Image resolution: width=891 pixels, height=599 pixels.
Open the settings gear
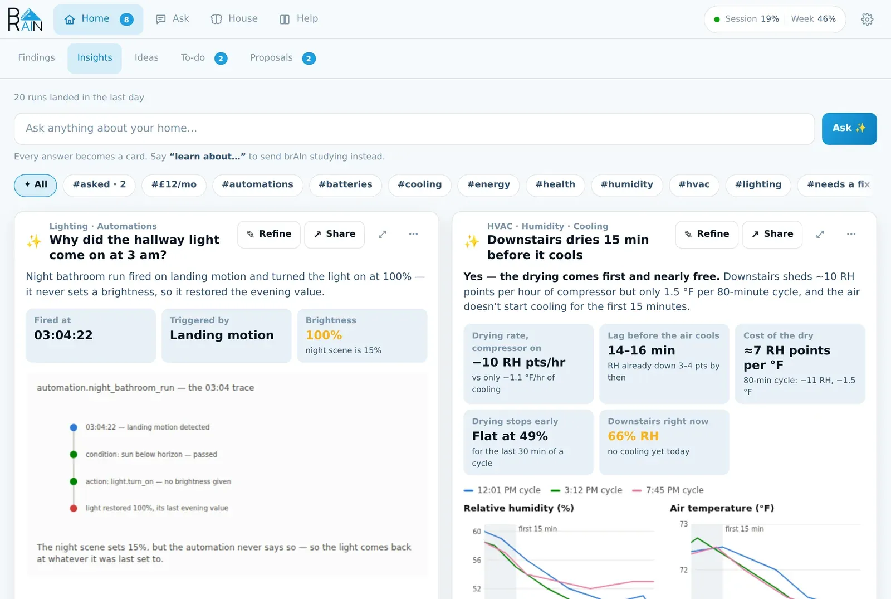click(x=867, y=20)
